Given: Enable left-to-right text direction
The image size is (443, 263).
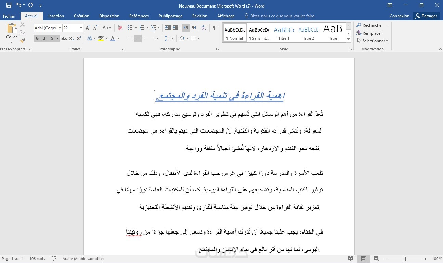Looking at the screenshot, I should point(186,28).
